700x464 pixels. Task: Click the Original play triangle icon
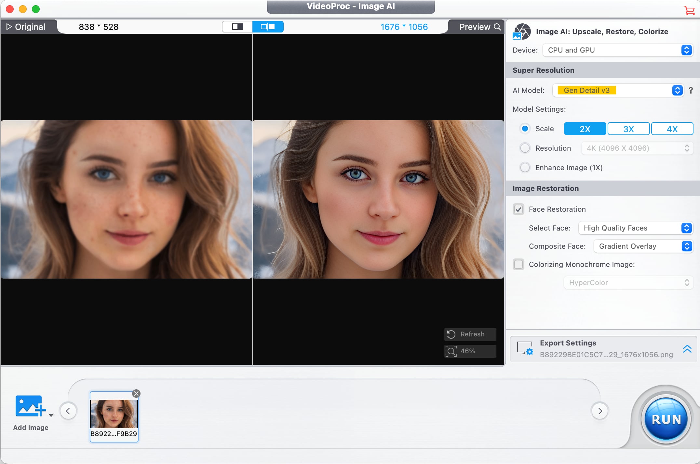9,27
